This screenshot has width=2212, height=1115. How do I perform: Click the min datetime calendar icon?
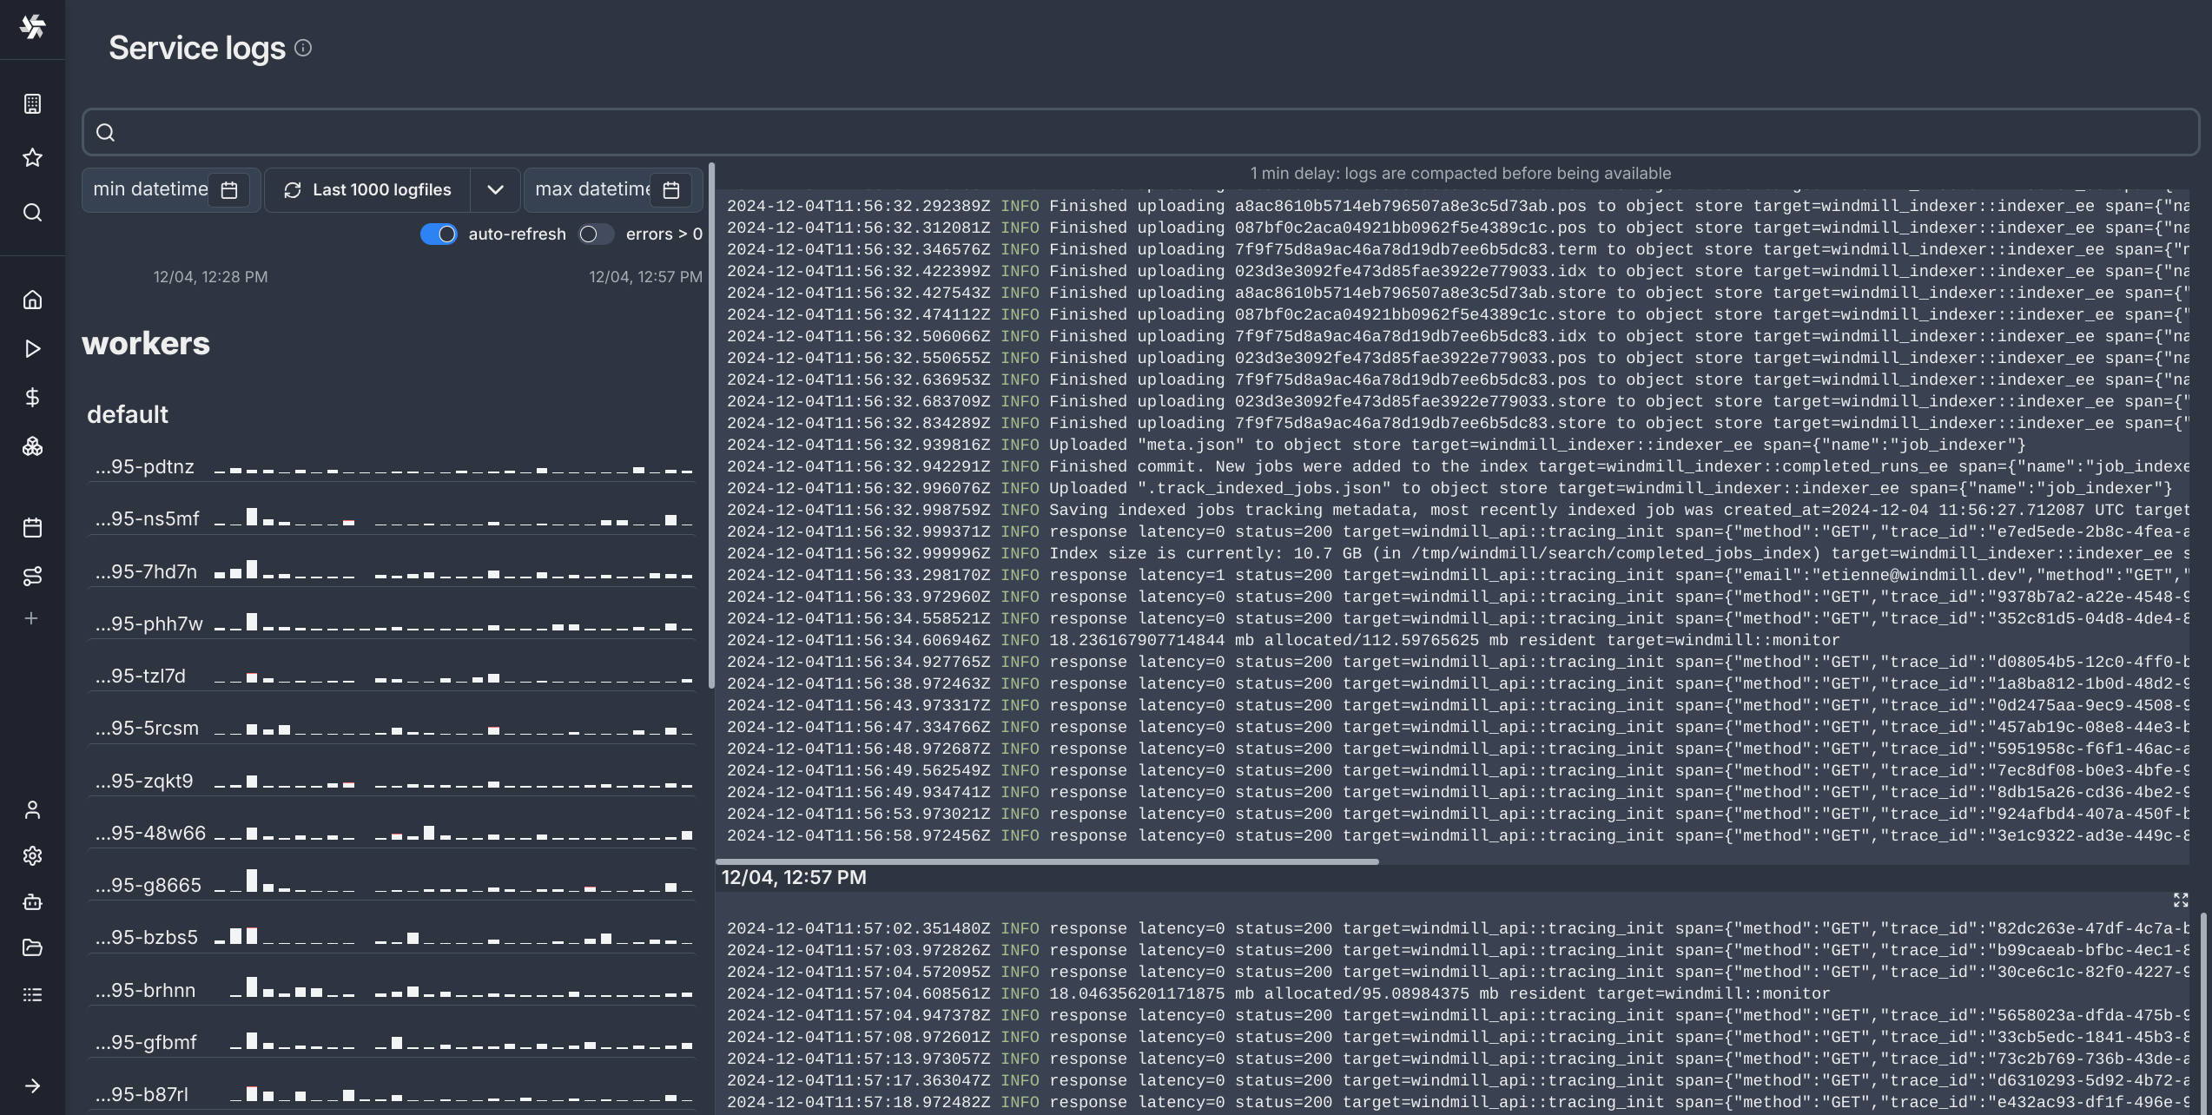pos(230,188)
